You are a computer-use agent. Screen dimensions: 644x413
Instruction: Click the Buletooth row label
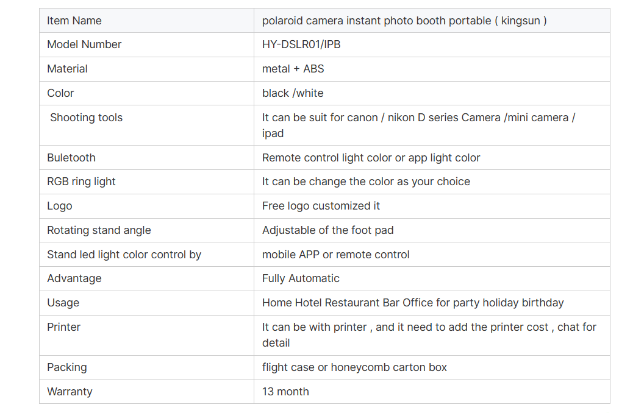(71, 158)
